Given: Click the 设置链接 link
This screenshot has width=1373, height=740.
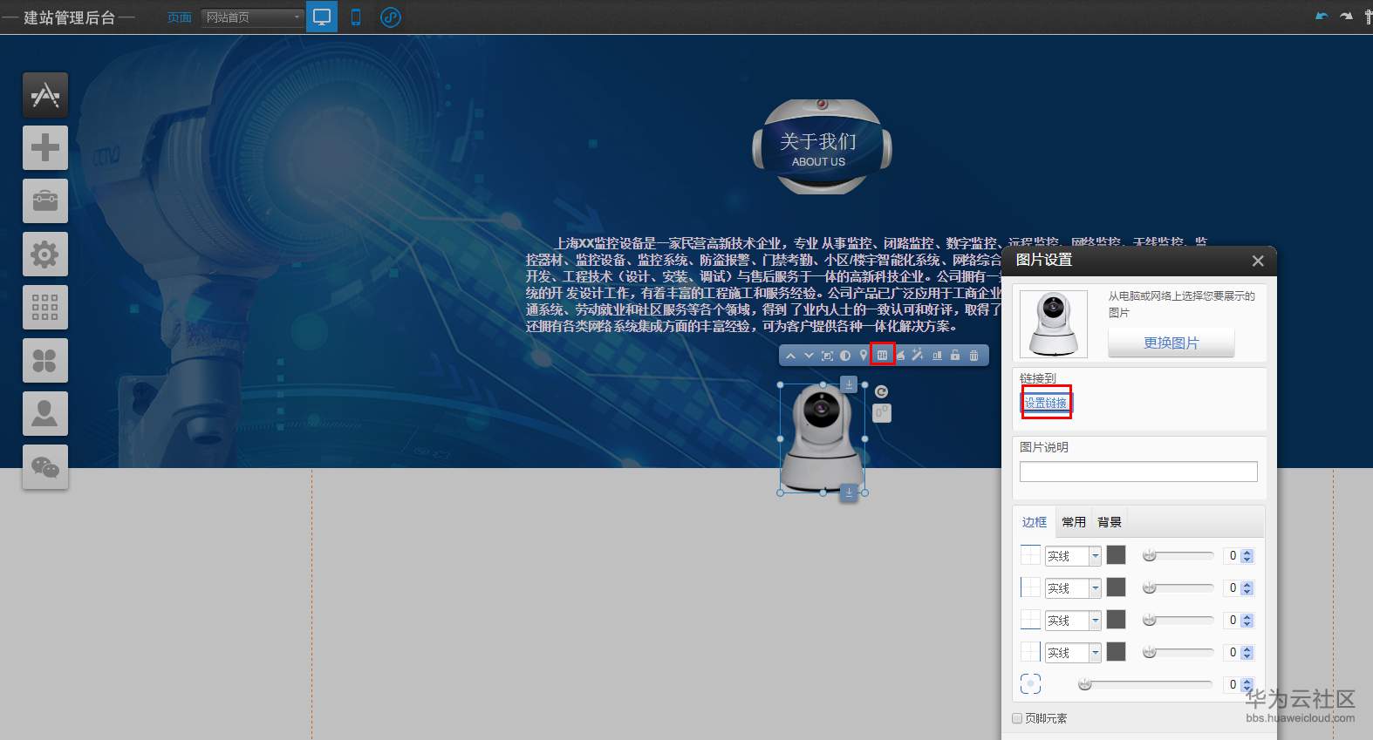Looking at the screenshot, I should (x=1046, y=403).
